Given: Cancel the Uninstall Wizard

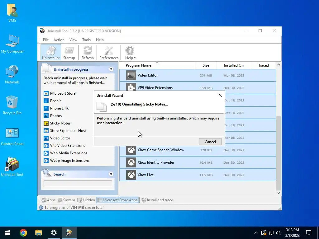Looking at the screenshot, I should point(210,142).
